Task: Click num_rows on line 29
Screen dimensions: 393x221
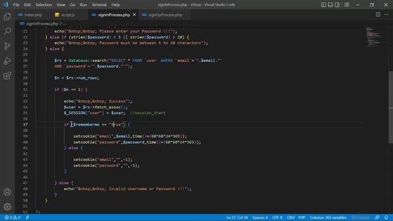Action: point(88,78)
